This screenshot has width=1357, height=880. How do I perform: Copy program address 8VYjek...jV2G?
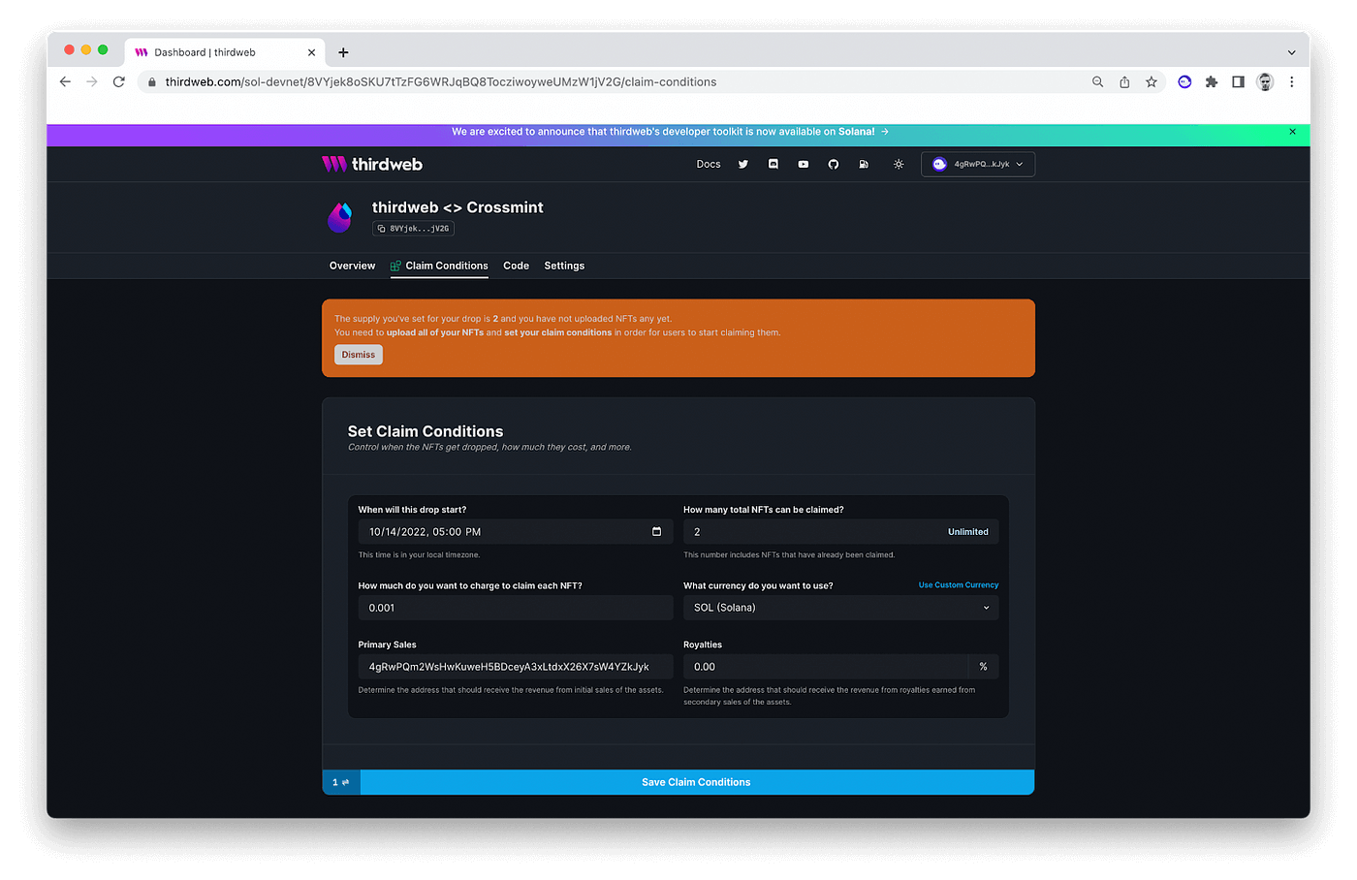[413, 229]
